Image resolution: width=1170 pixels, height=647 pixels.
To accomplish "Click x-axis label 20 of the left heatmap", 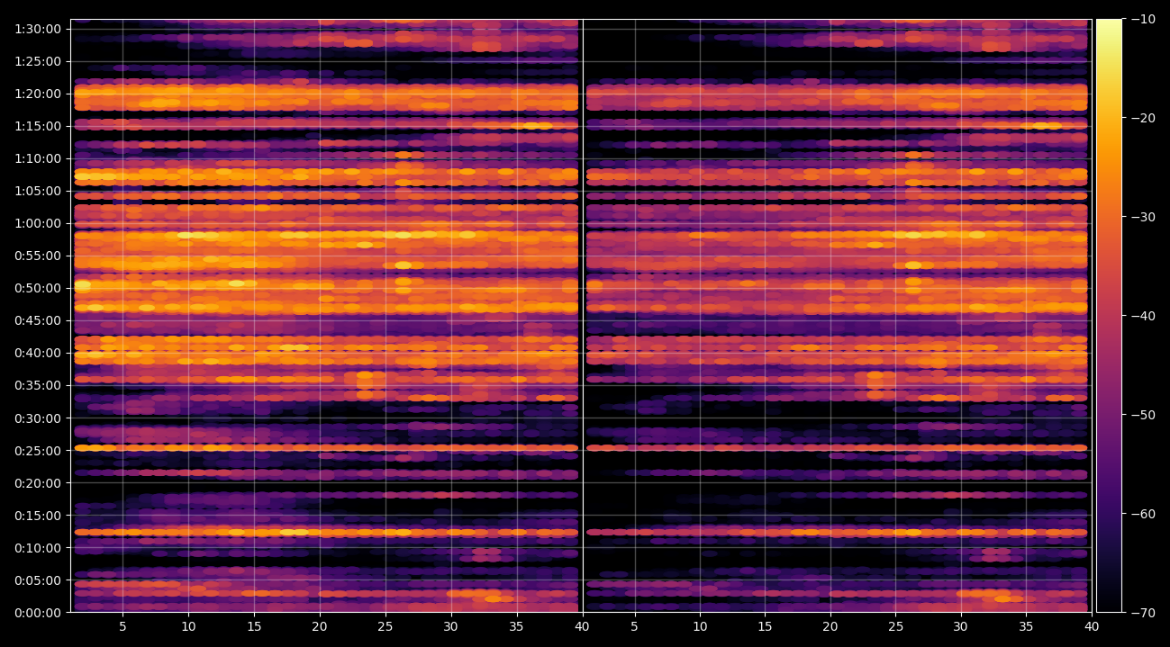I will (320, 626).
